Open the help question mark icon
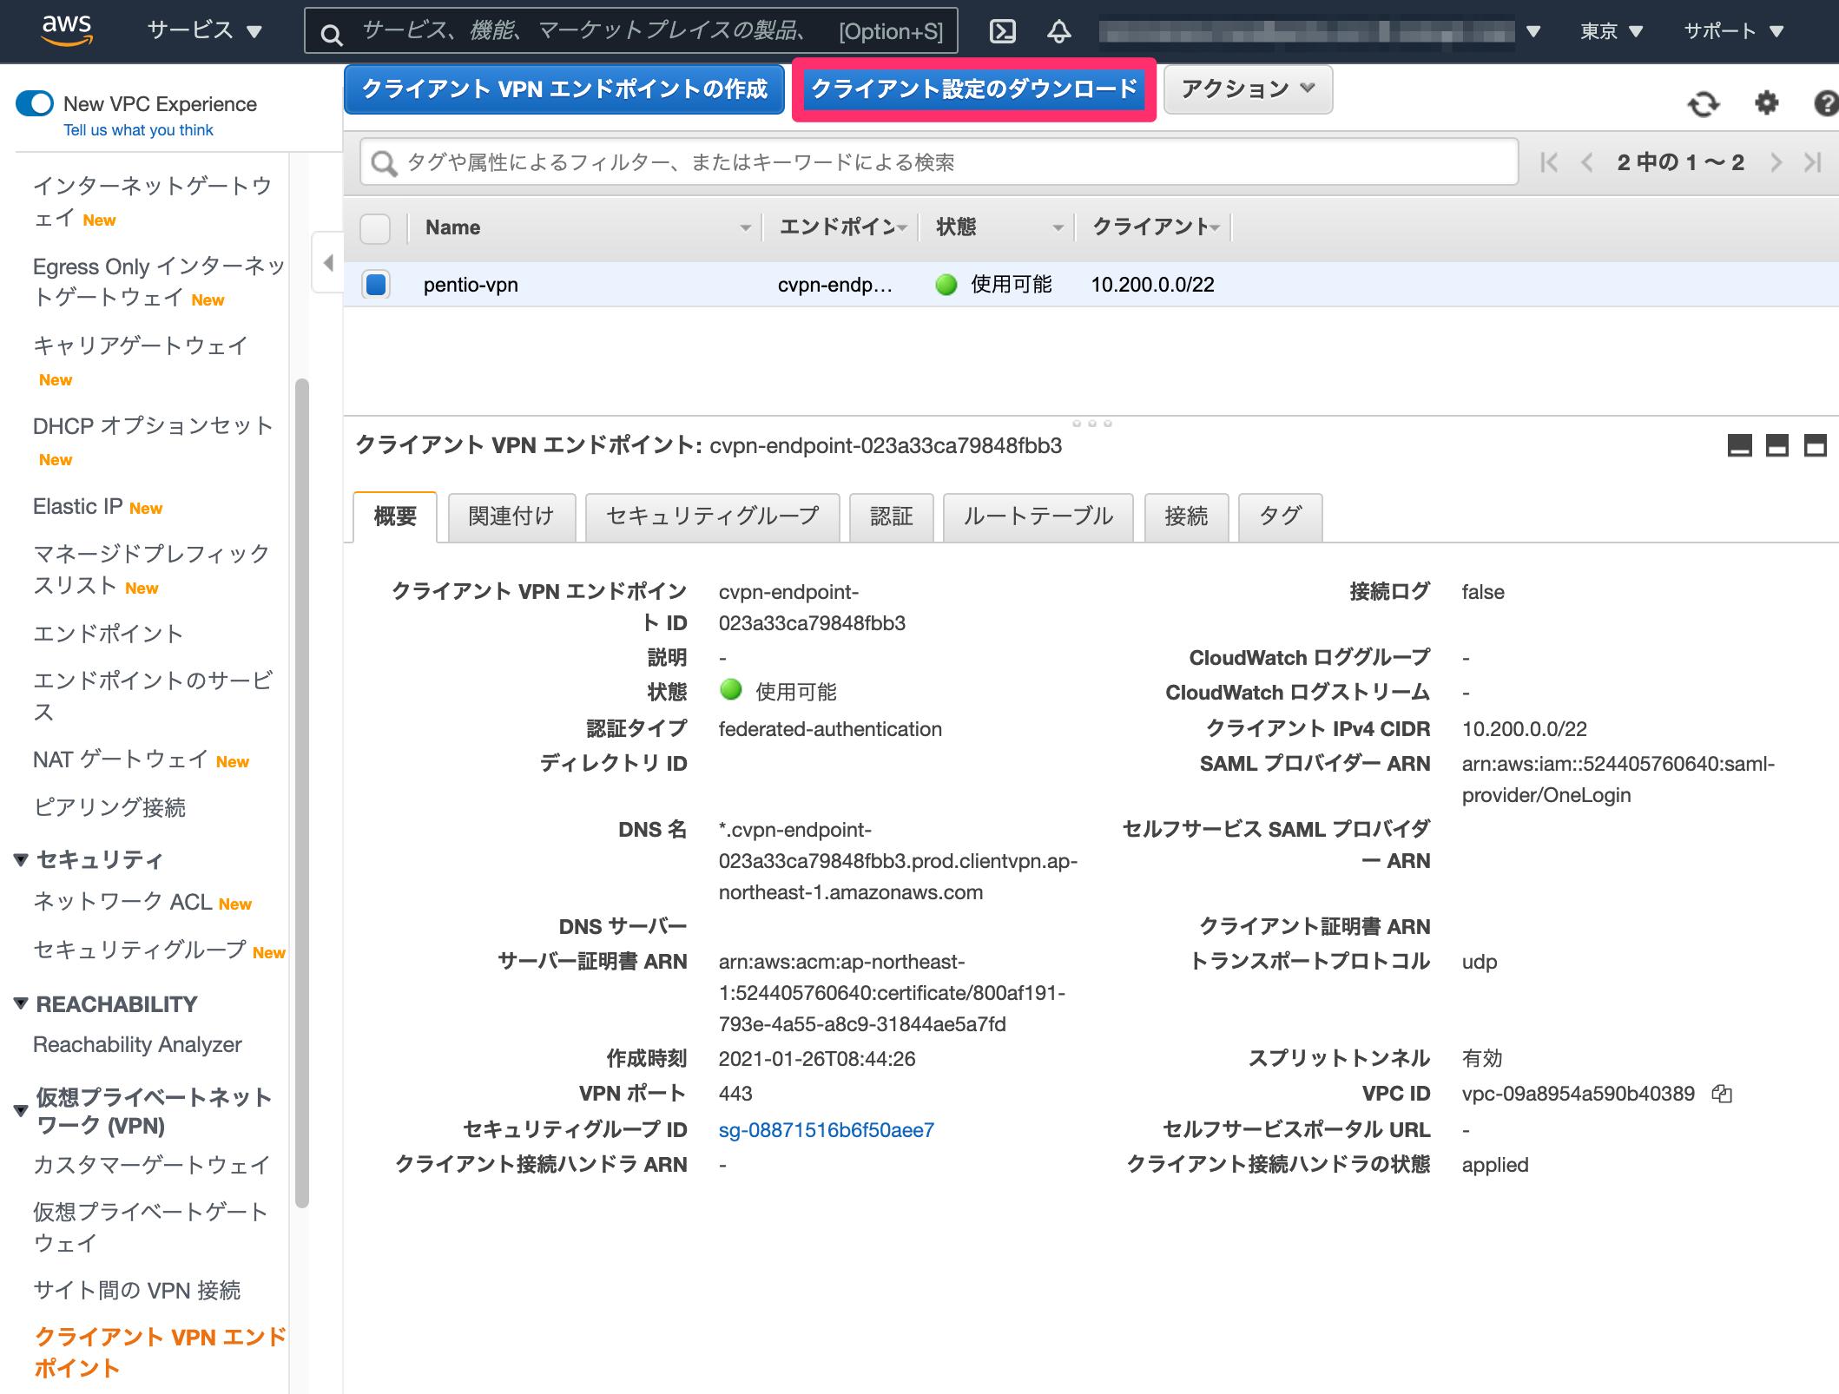The height and width of the screenshot is (1394, 1839). point(1826,103)
